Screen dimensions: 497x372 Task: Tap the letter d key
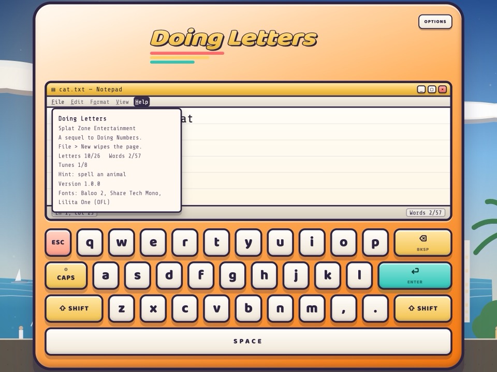point(169,275)
